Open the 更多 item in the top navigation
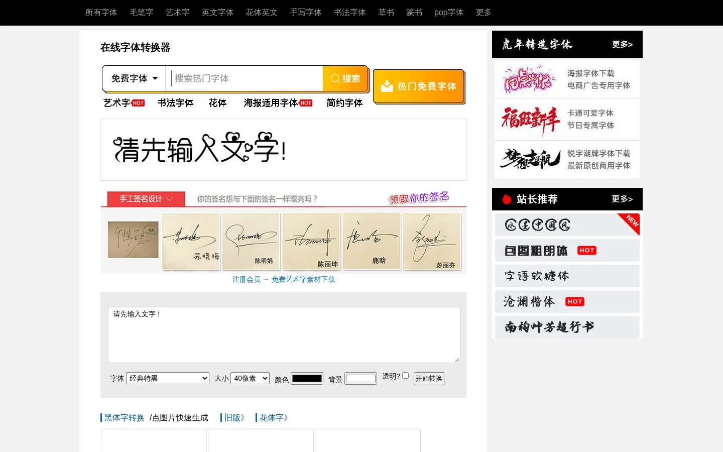 click(x=484, y=13)
